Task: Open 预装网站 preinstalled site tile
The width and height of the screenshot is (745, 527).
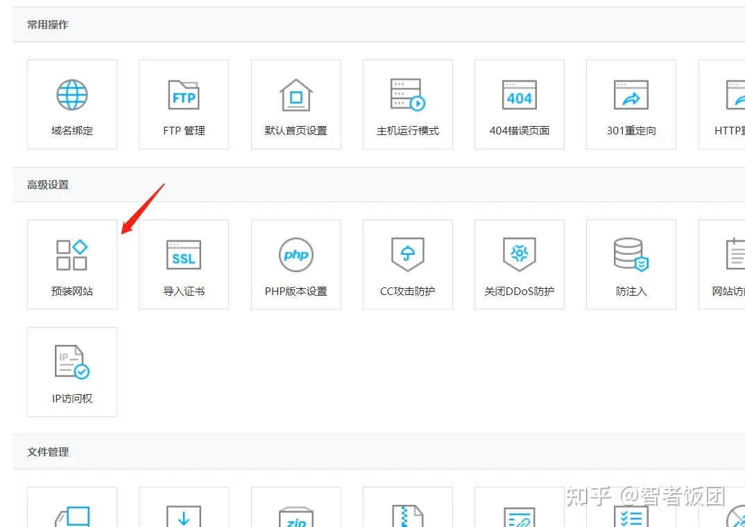Action: [x=72, y=265]
